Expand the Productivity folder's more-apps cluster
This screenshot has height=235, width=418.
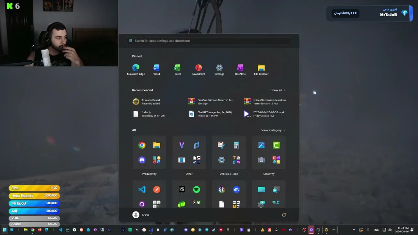(x=157, y=160)
